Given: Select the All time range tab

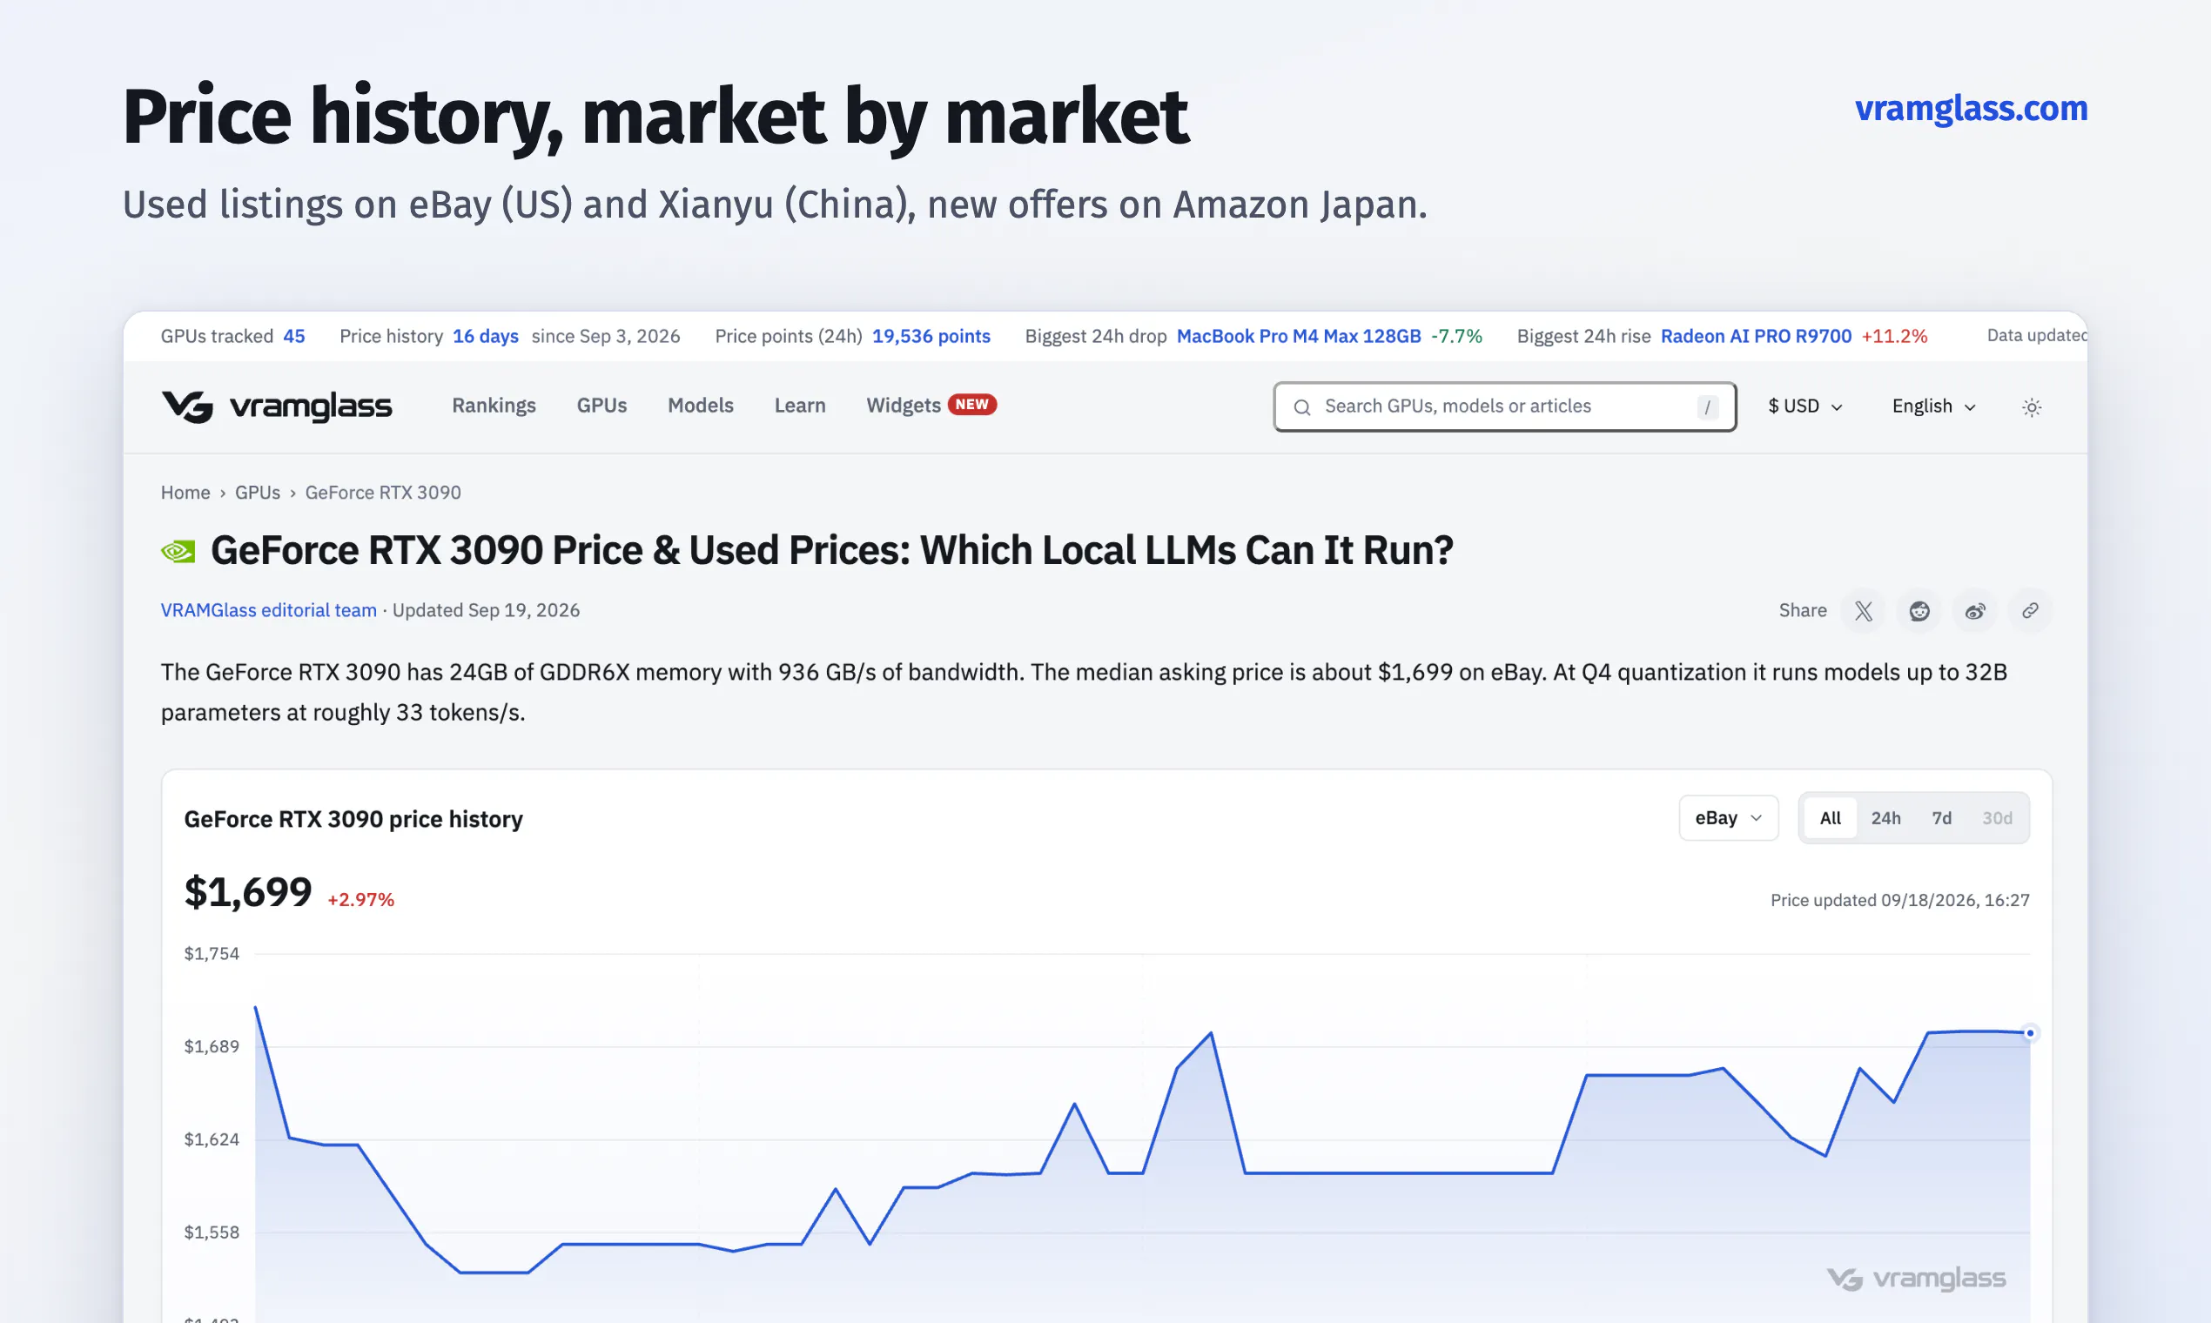Looking at the screenshot, I should (x=1831, y=818).
